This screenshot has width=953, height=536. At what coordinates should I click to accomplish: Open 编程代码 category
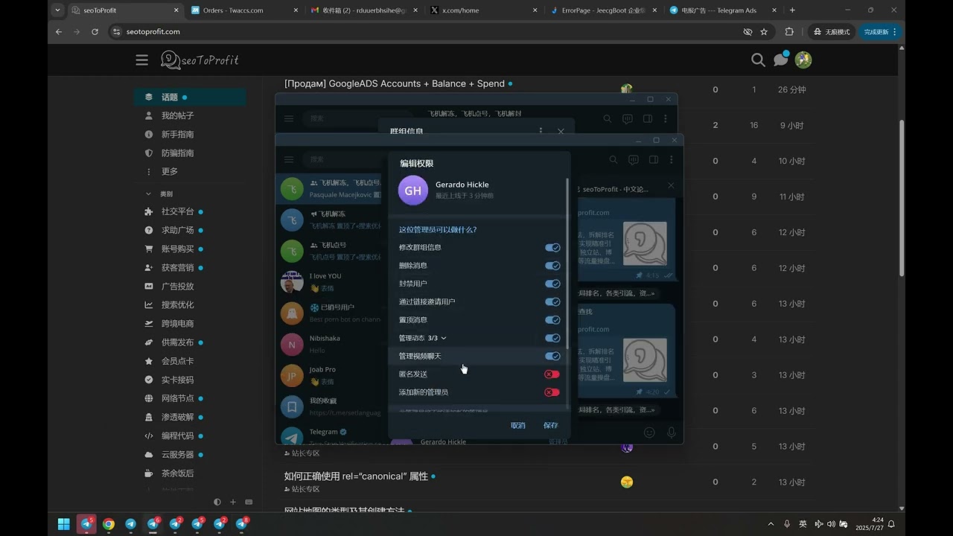click(191, 435)
